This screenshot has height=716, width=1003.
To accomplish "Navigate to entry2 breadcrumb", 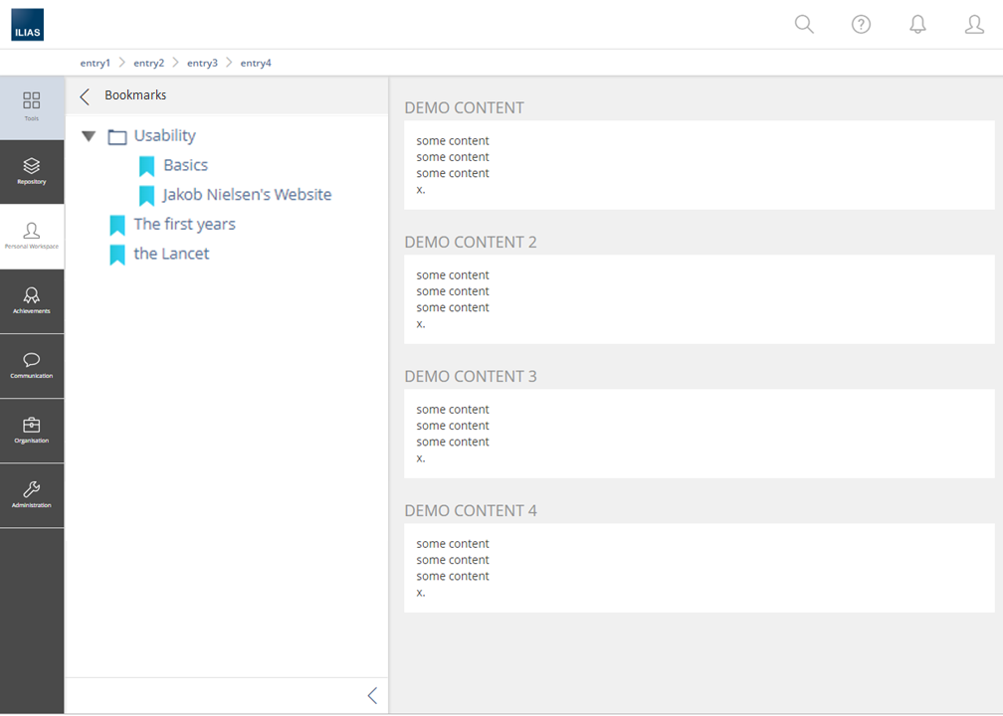I will 148,63.
